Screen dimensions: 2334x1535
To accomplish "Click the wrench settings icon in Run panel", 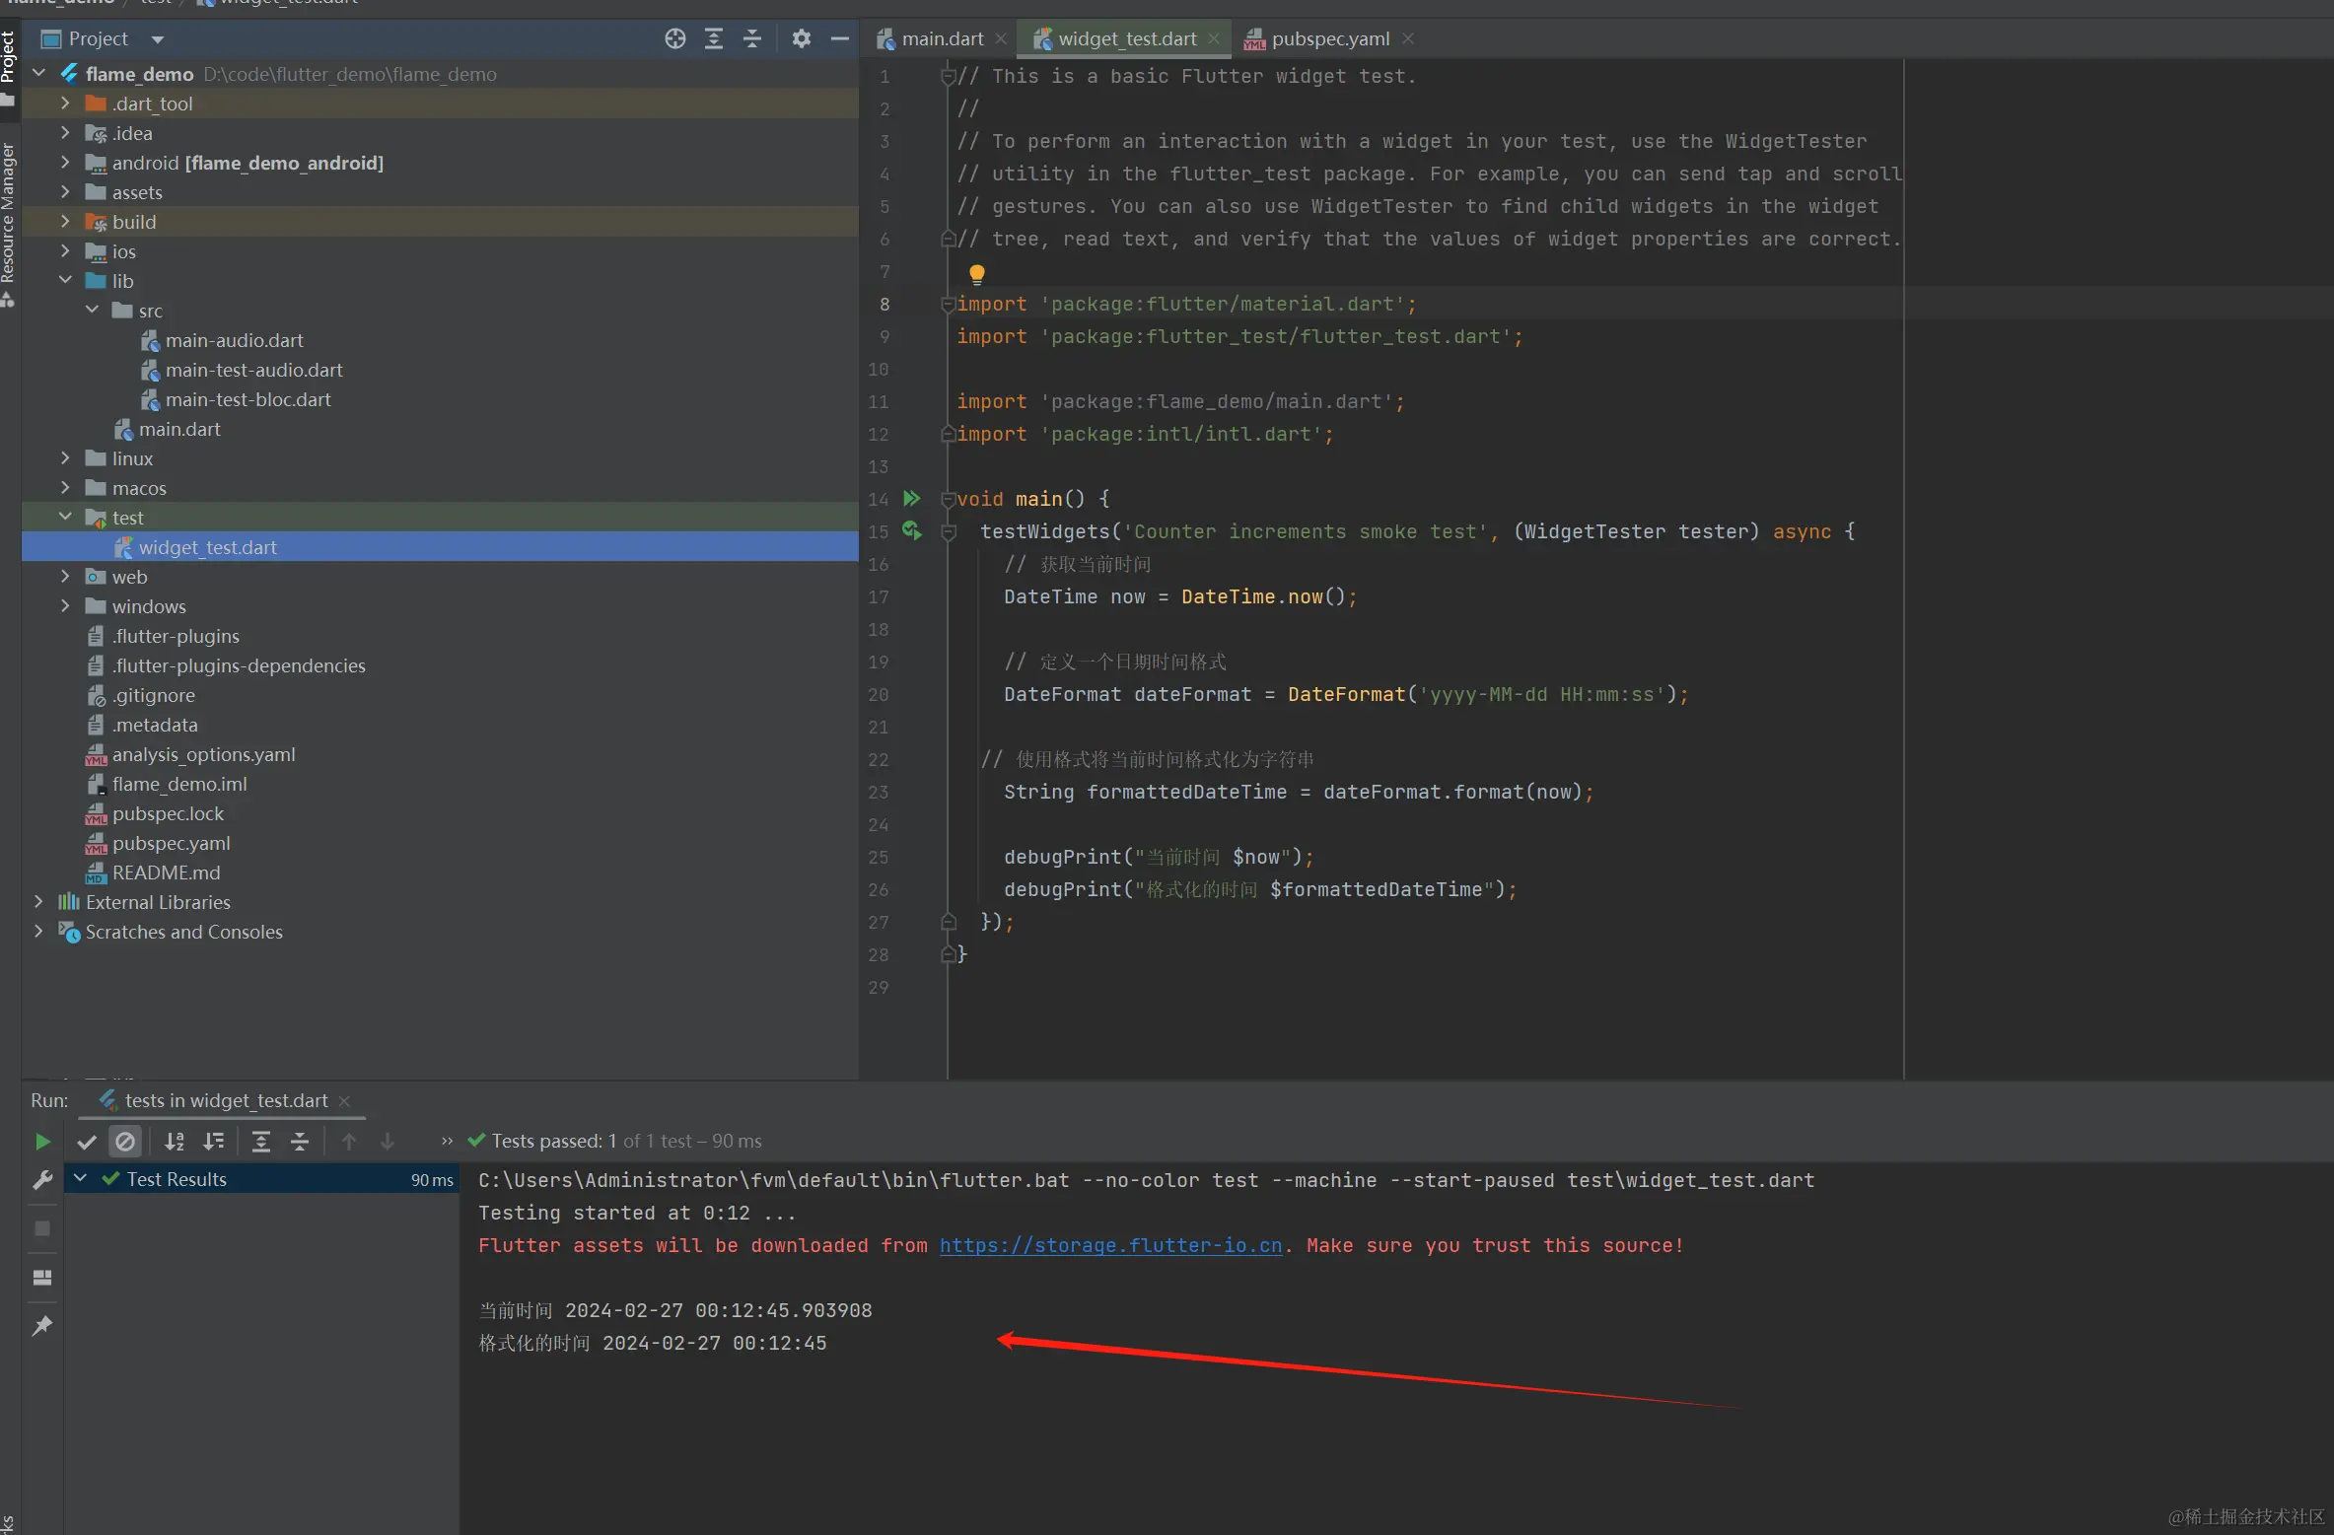I will click(x=42, y=1179).
